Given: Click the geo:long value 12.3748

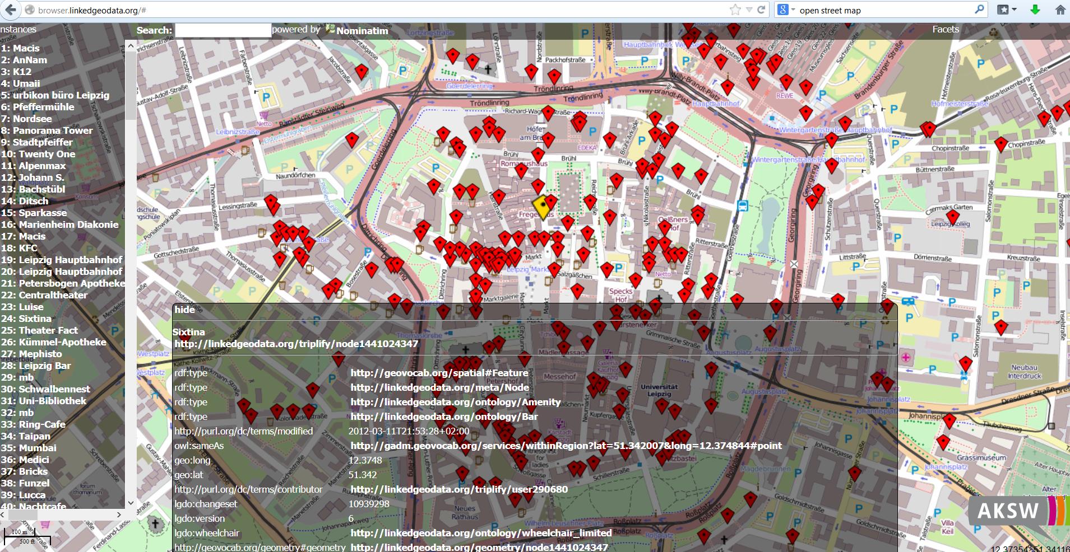Looking at the screenshot, I should tap(365, 460).
